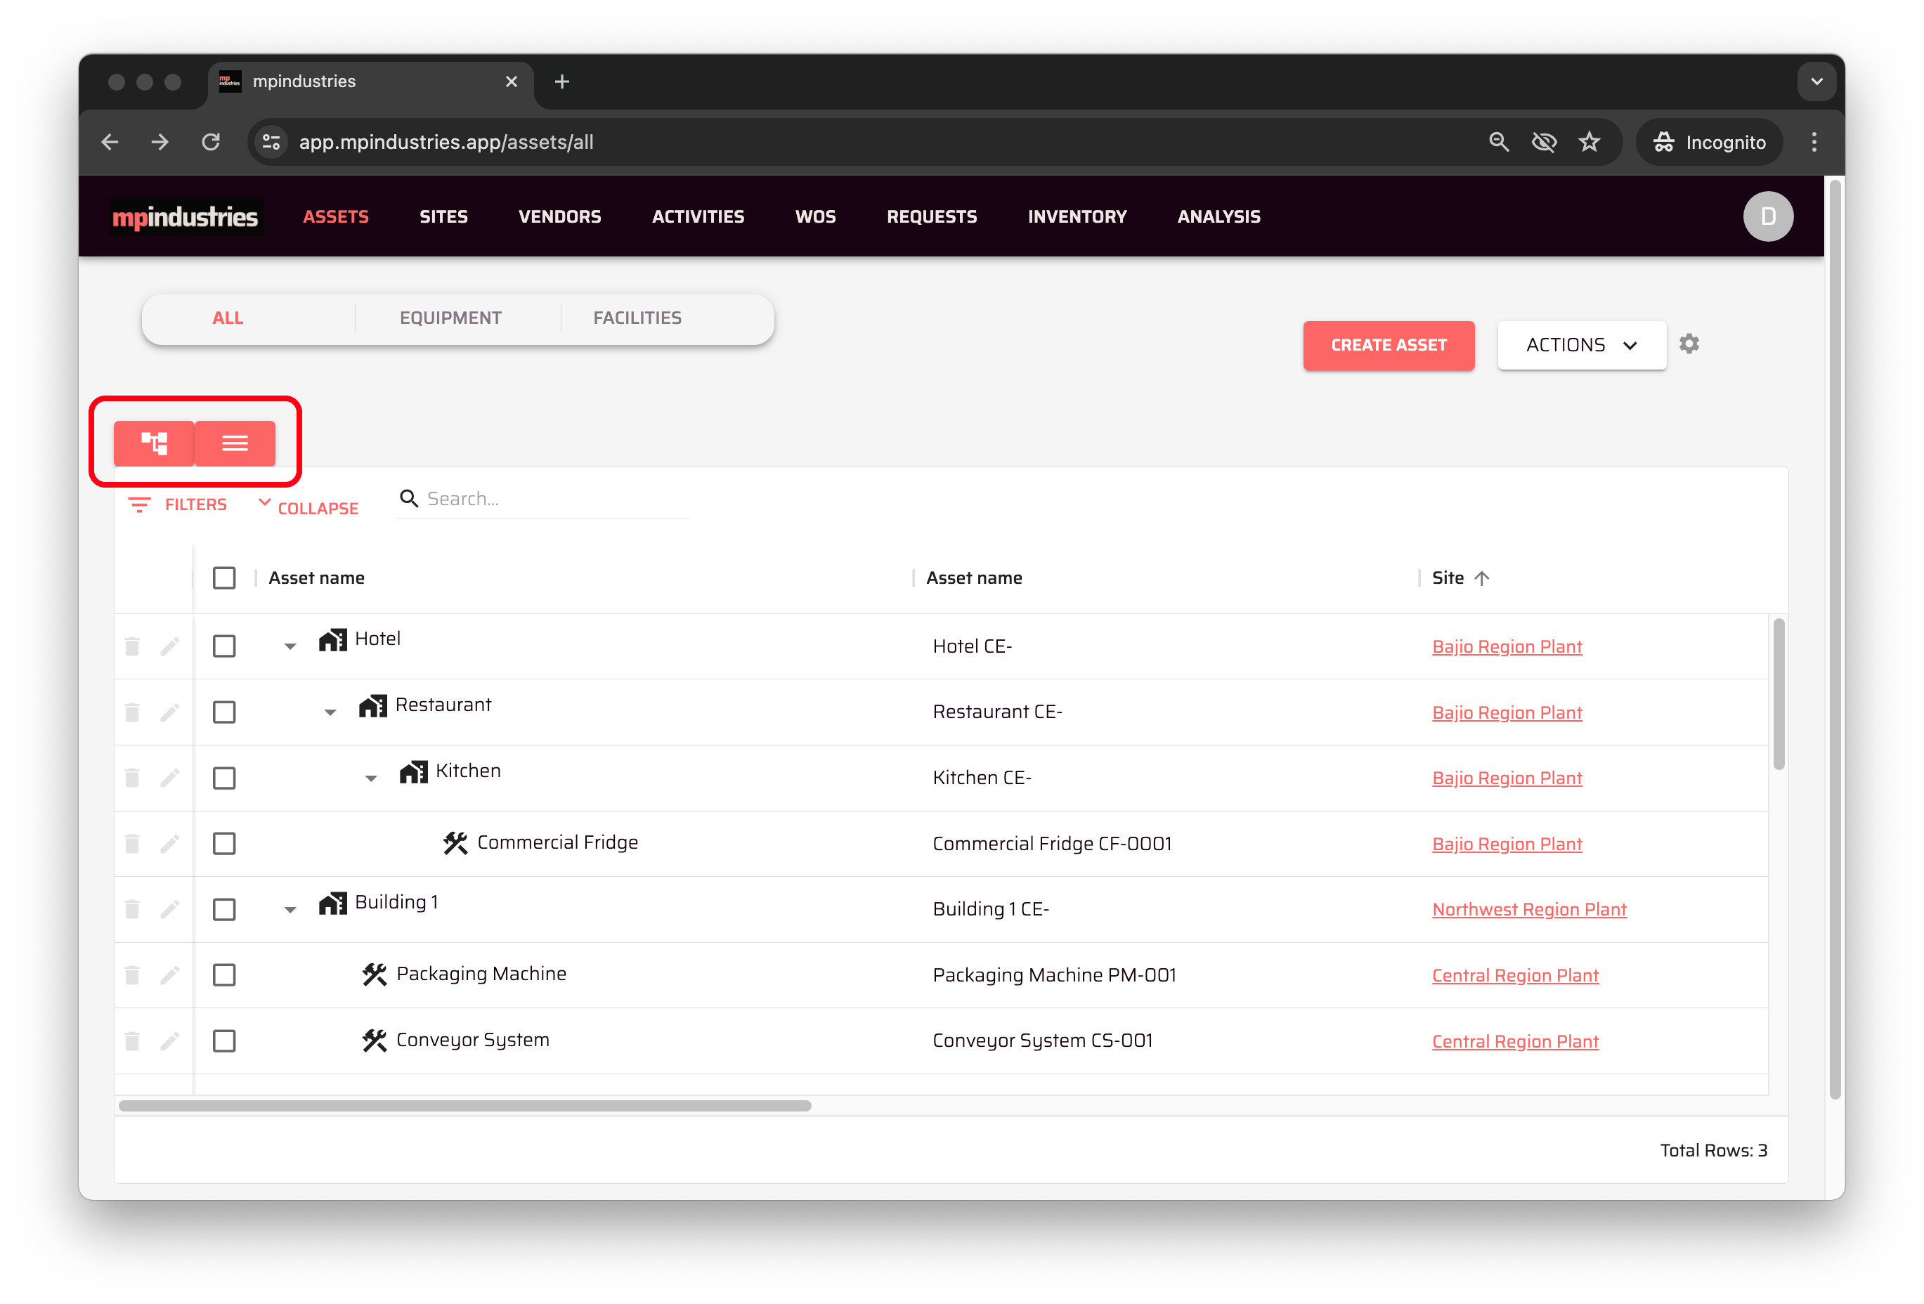Click the CREATE ASSET button
Screen dimensions: 1924x1304
[1388, 345]
